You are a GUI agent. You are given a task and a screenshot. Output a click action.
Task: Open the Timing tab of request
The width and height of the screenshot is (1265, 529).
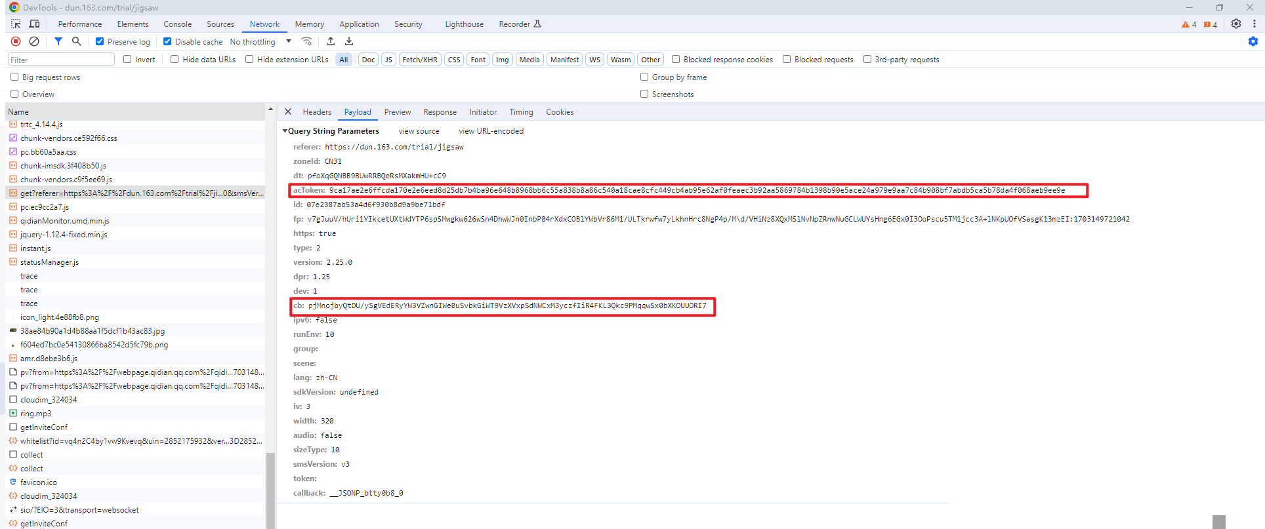point(521,112)
